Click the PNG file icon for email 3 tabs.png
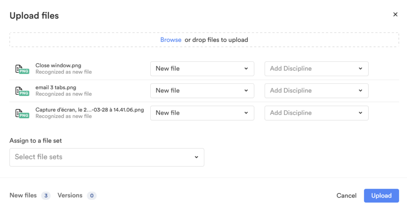The height and width of the screenshot is (209, 407). pos(22,91)
